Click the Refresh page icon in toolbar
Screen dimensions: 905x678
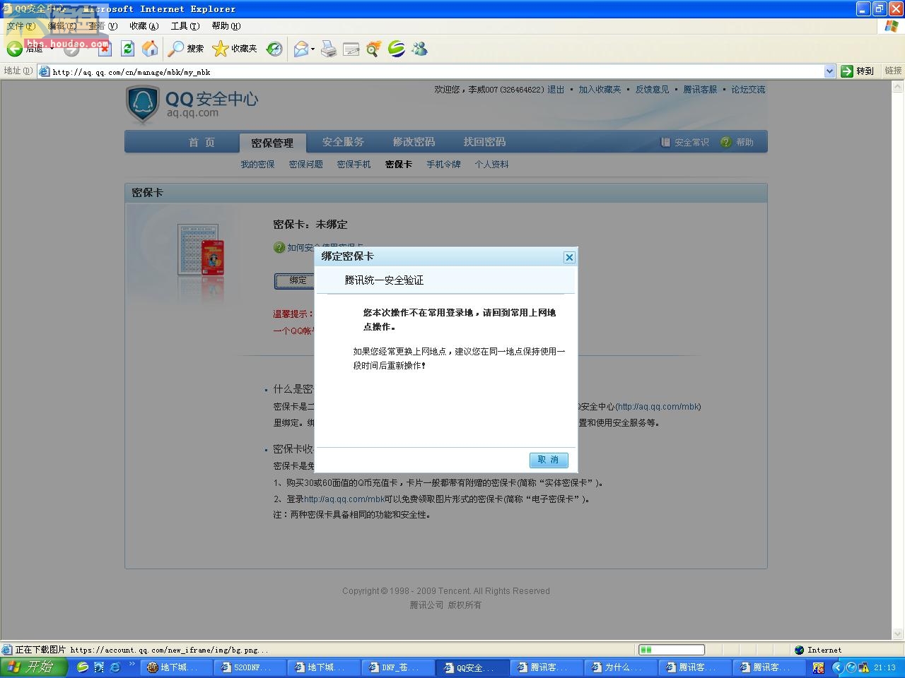(x=127, y=48)
